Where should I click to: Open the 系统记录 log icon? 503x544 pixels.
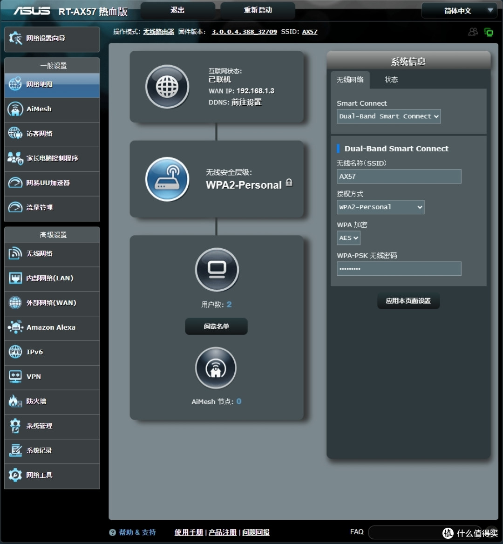coord(15,450)
